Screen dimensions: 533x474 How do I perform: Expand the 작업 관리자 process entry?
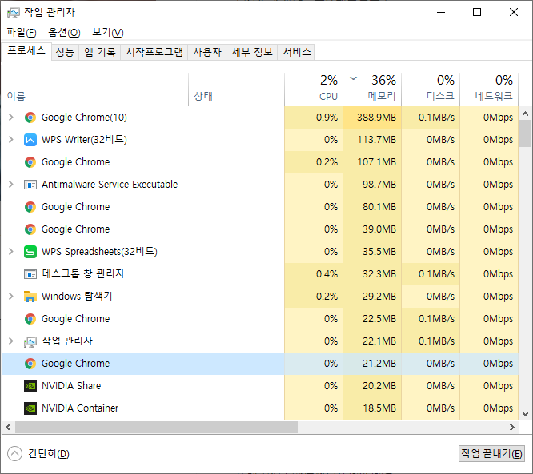point(11,341)
